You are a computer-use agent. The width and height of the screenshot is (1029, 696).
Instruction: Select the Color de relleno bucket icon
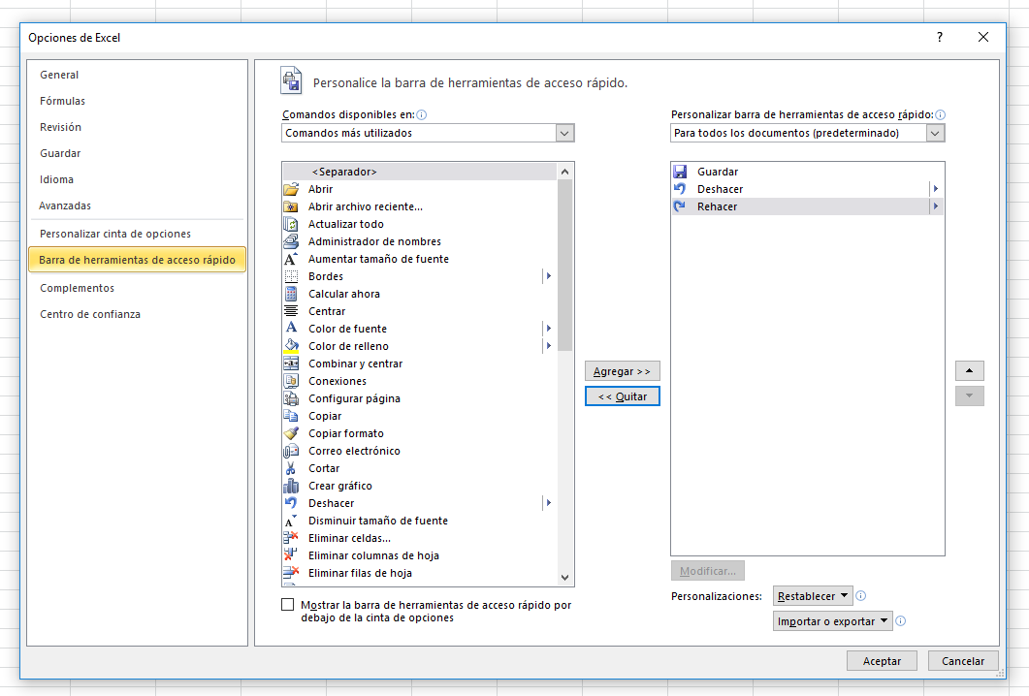tap(291, 346)
